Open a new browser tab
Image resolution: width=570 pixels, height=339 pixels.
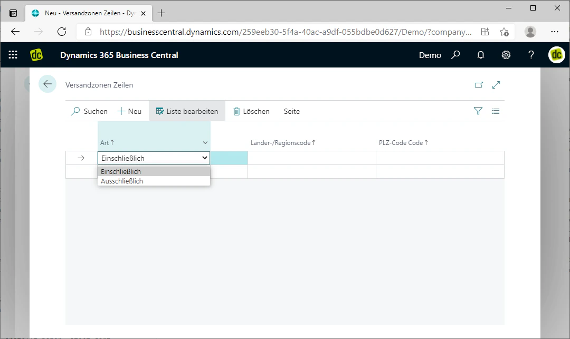[x=161, y=13]
